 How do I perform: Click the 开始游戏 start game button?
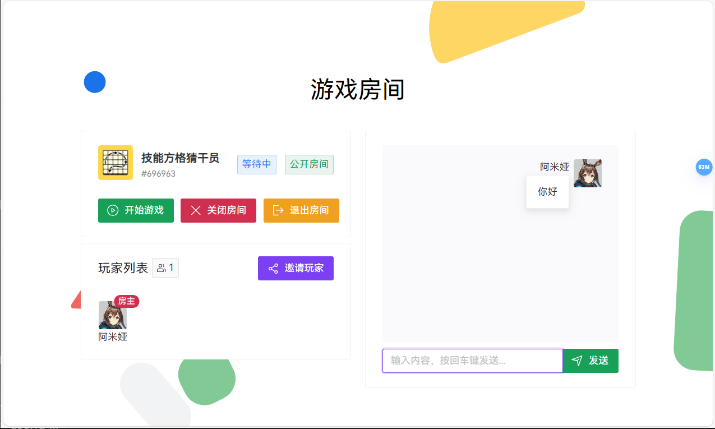[136, 210]
